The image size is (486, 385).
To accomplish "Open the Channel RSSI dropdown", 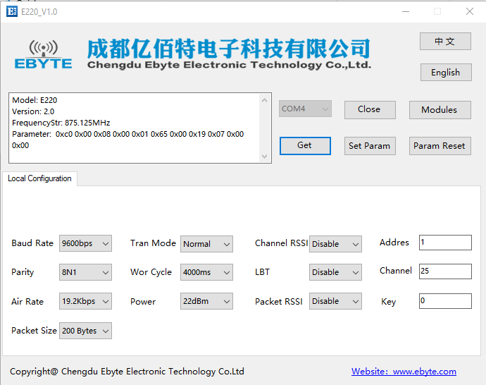I will tap(335, 244).
